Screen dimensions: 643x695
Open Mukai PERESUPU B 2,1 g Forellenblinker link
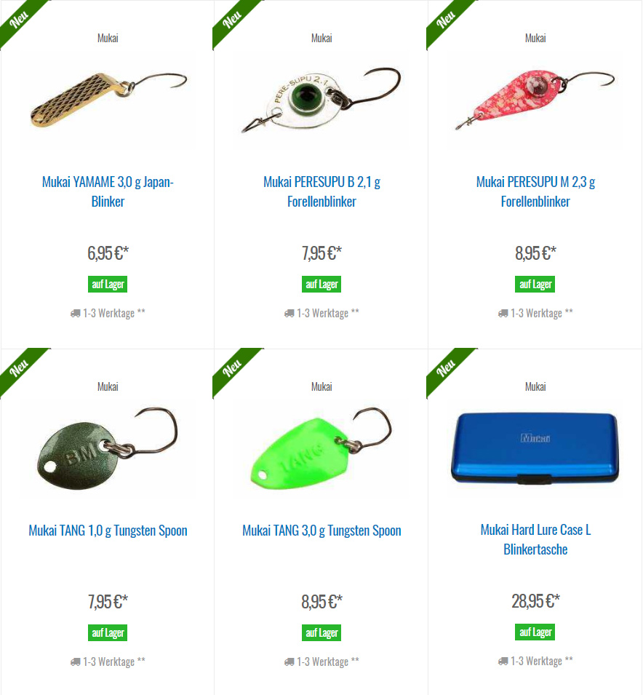click(321, 191)
